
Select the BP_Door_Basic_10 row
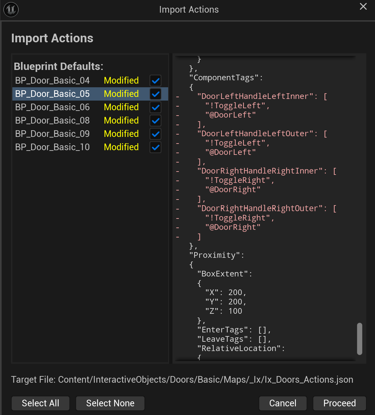[x=90, y=147]
